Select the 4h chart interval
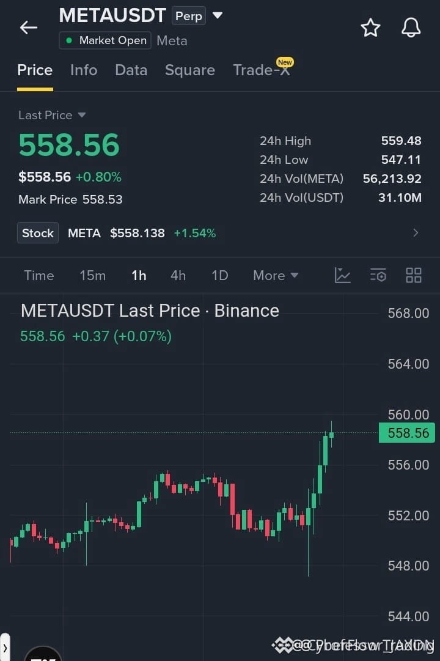The width and height of the screenshot is (440, 661). click(178, 275)
